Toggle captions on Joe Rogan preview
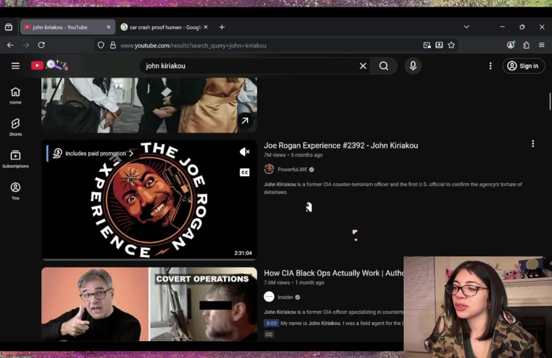This screenshot has width=552, height=358. coord(245,173)
